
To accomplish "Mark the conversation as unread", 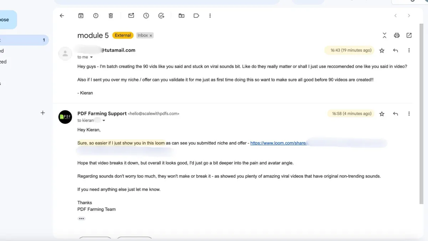I will click(x=131, y=16).
